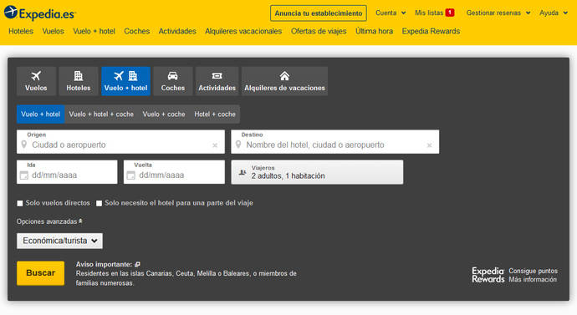Select the Coches car tab
Viewport: 577px width, 315px height.
pos(173,81)
